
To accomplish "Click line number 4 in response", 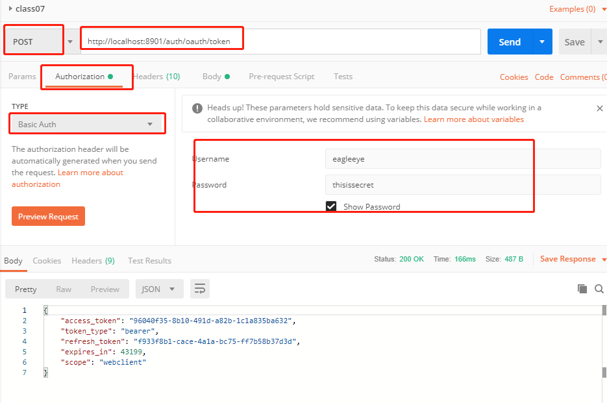I will (x=25, y=341).
